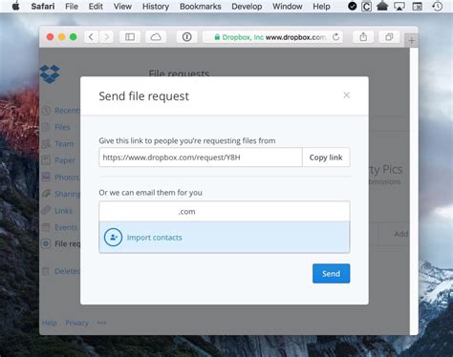Image resolution: width=453 pixels, height=357 pixels.
Task: Click the Sharing rainbow sidebar icon
Action: click(46, 194)
